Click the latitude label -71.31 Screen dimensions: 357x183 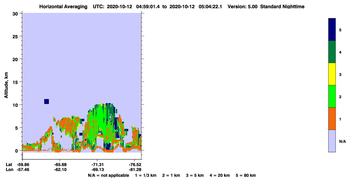point(97,165)
